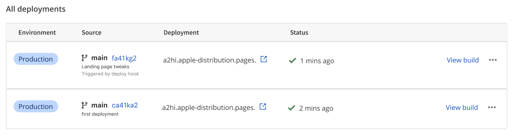
Task: Click Production badge in the ca41ka2 row
Action: (36, 107)
